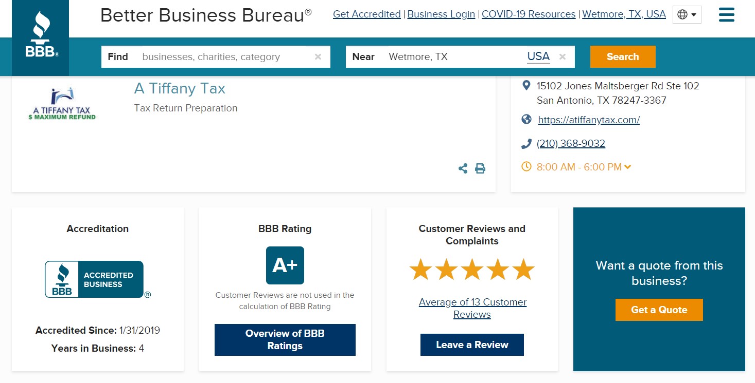Click the BBB Accredited Business seal
Screen dimensions: 755x383
[x=98, y=280]
